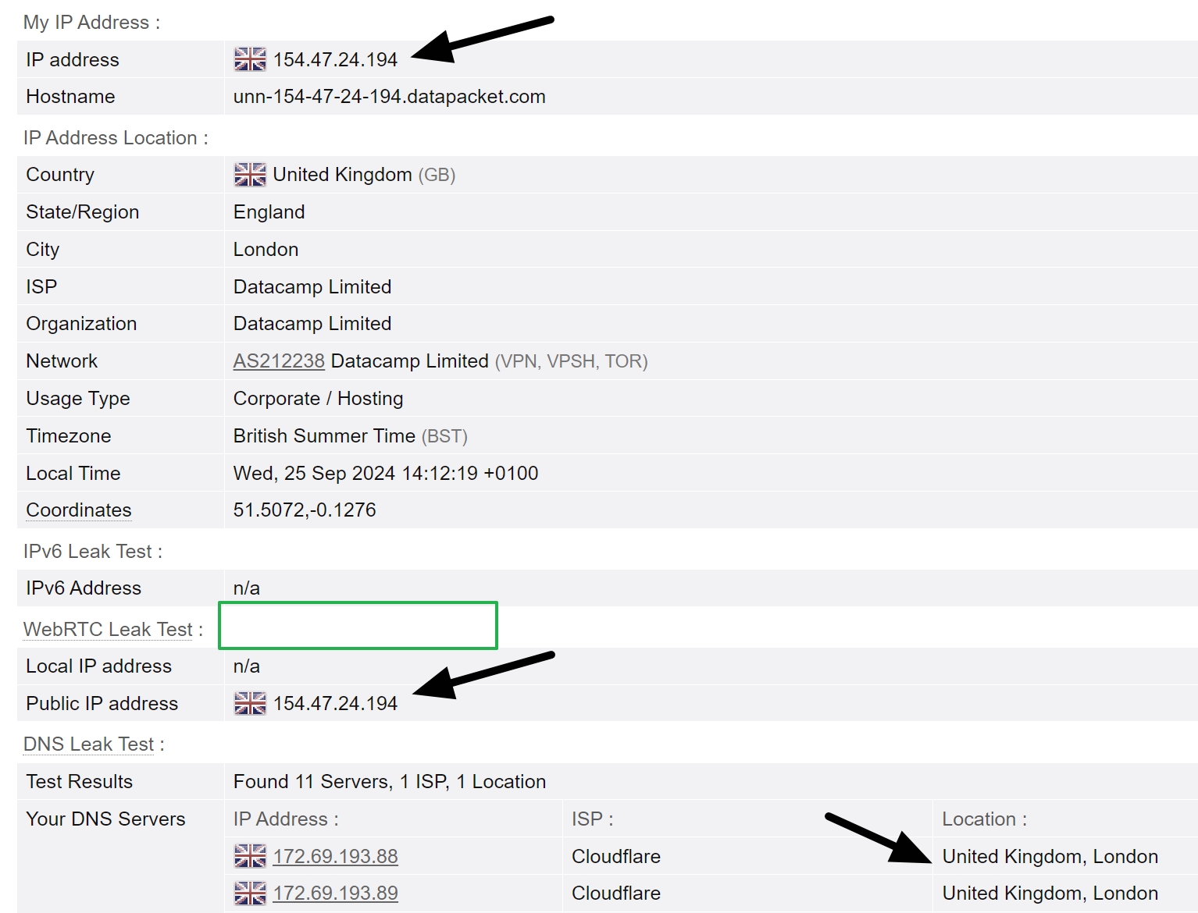The width and height of the screenshot is (1198, 913).
Task: Click the UK flag next to Country United Kingdom
Action: pyautogui.click(x=248, y=174)
